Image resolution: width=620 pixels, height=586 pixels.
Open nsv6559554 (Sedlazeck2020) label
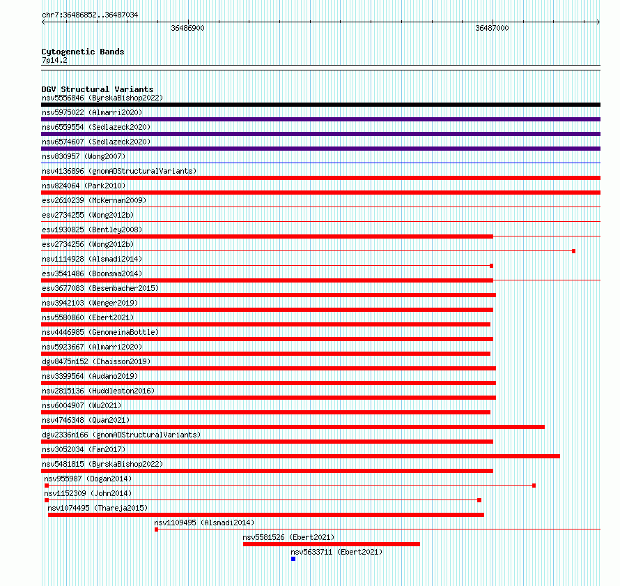tap(96, 127)
